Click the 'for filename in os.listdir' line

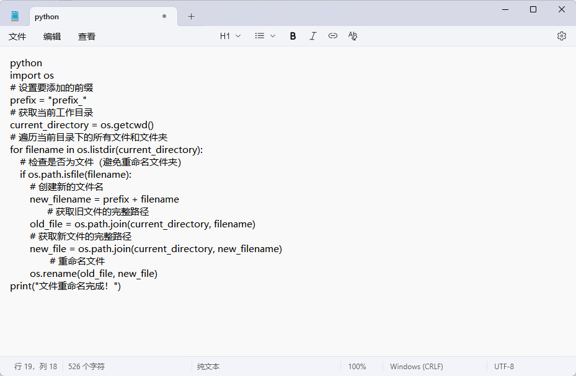click(x=107, y=150)
